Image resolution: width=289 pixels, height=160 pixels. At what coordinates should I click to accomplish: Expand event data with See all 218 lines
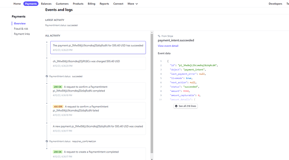186,106
